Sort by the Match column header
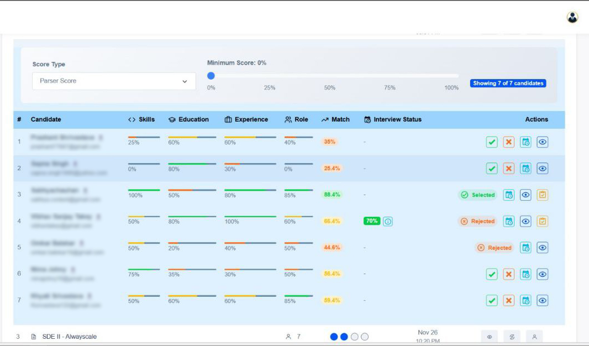Image resolution: width=589 pixels, height=346 pixels. [x=335, y=119]
